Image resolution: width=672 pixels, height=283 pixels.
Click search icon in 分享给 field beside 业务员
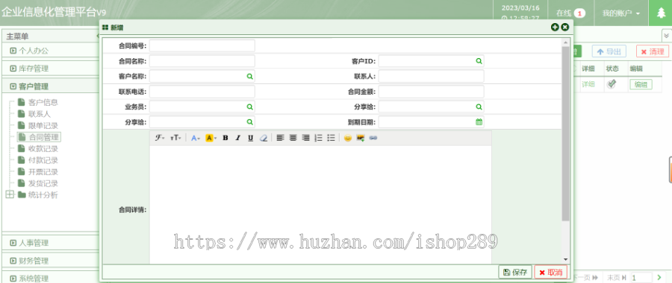(x=479, y=107)
